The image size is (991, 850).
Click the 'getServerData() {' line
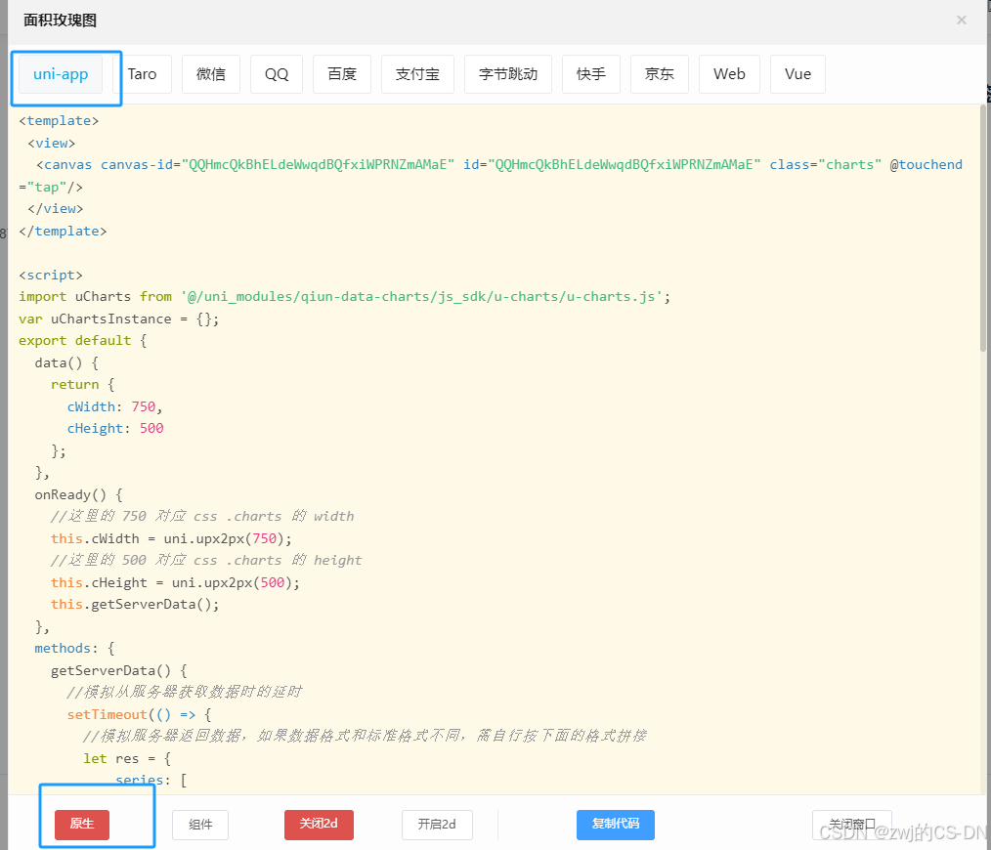[x=119, y=670]
